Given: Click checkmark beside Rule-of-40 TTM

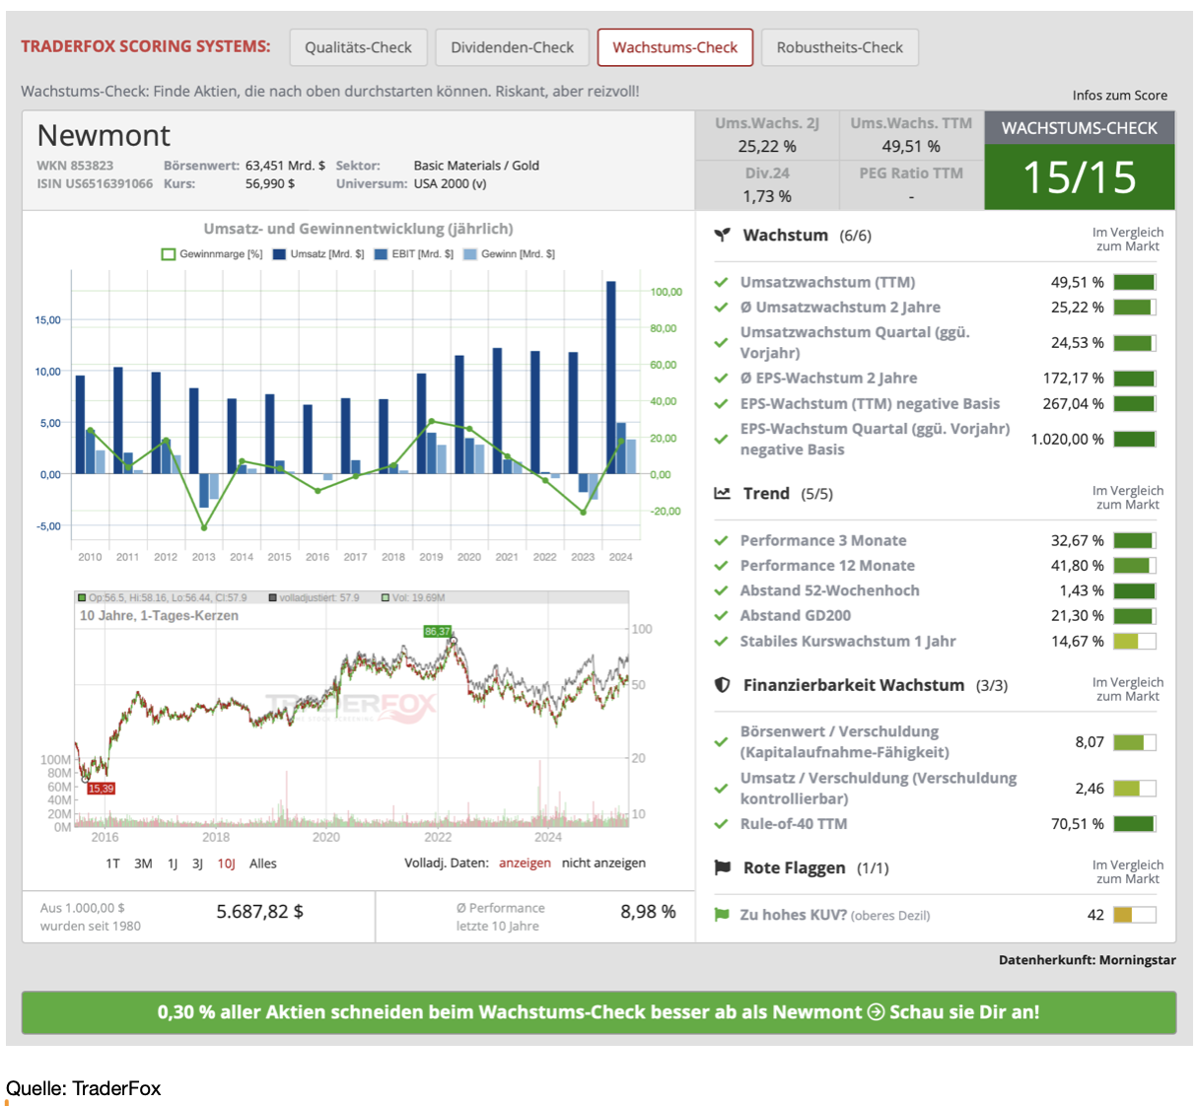Looking at the screenshot, I should coord(722,824).
